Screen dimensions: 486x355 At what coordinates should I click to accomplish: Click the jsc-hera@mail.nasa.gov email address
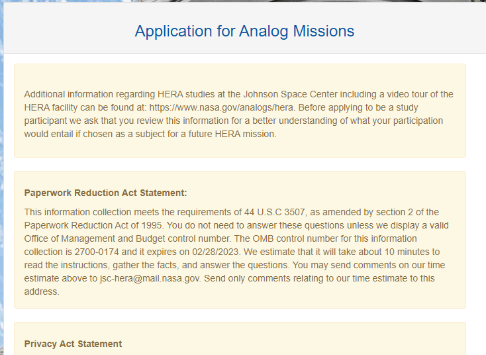(149, 278)
